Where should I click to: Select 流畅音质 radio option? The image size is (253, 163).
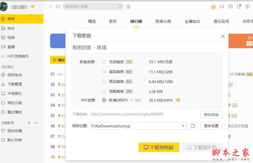[x=104, y=91]
